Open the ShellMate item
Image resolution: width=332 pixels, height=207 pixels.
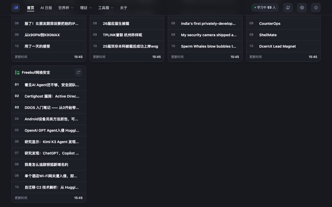pyautogui.click(x=283, y=35)
